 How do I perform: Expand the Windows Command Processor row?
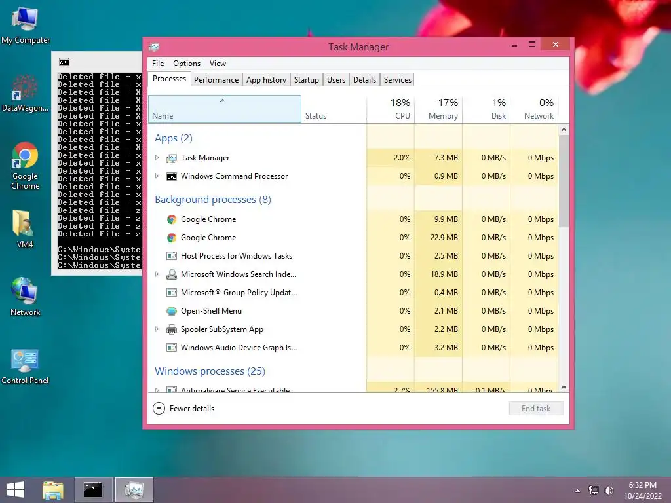click(157, 176)
